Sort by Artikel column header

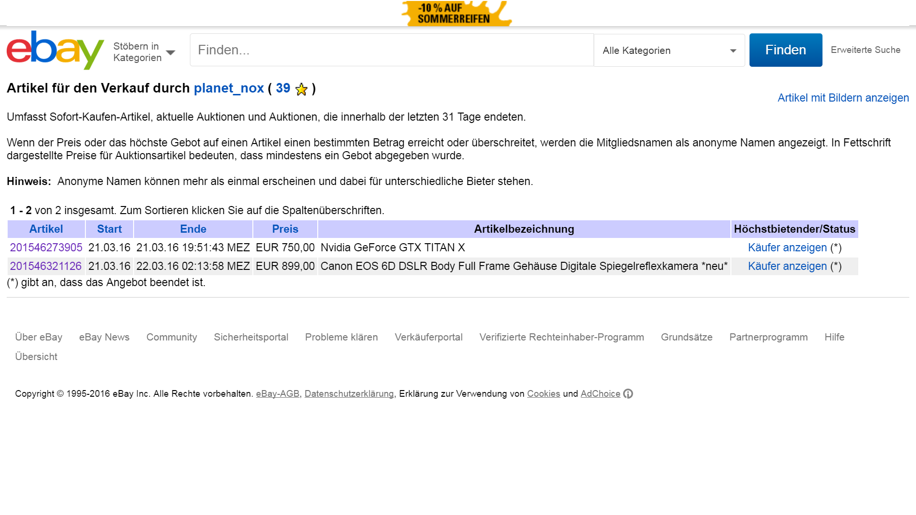(x=46, y=229)
